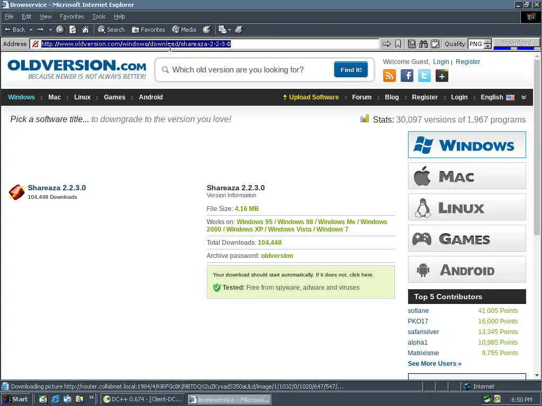Select Games in the navigation bar
Screen dimensions: 542x406
pos(114,97)
